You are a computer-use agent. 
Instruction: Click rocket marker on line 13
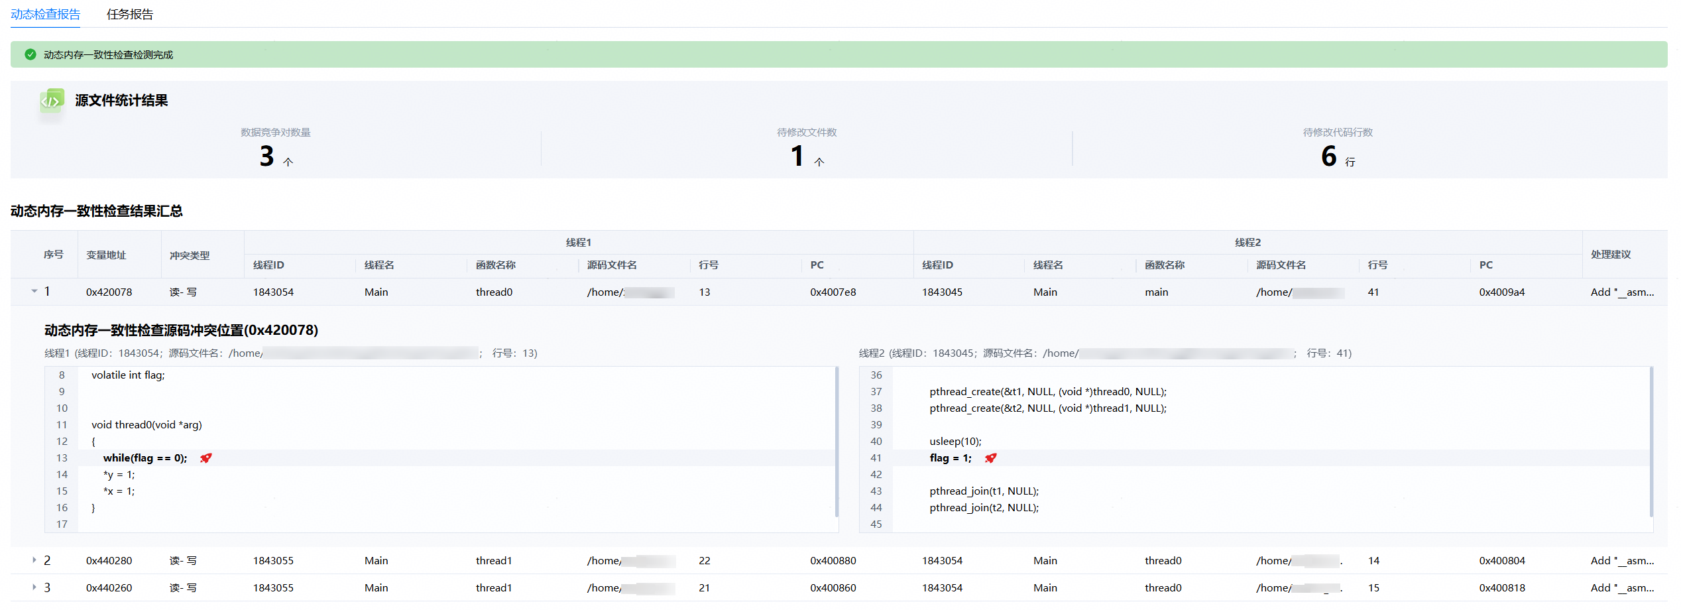206,458
